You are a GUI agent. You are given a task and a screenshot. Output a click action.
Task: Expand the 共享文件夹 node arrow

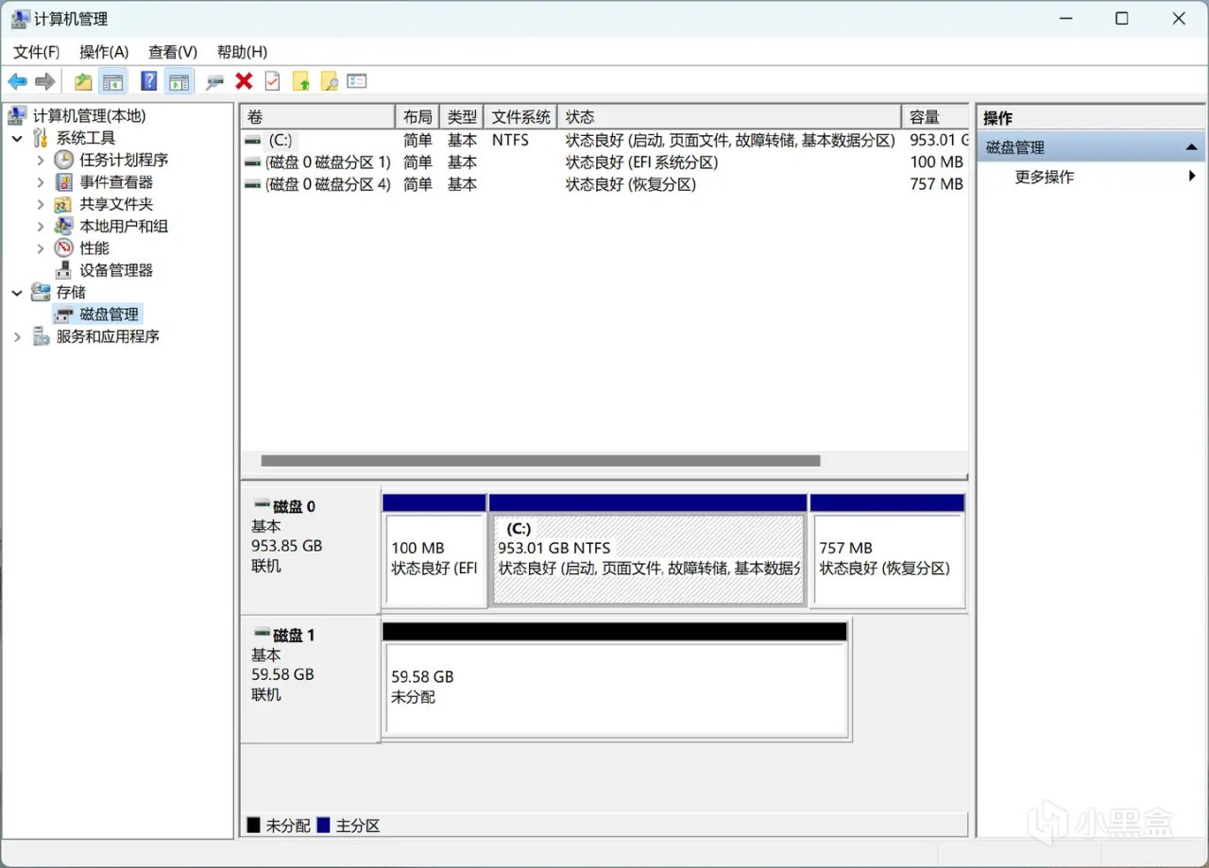(41, 204)
